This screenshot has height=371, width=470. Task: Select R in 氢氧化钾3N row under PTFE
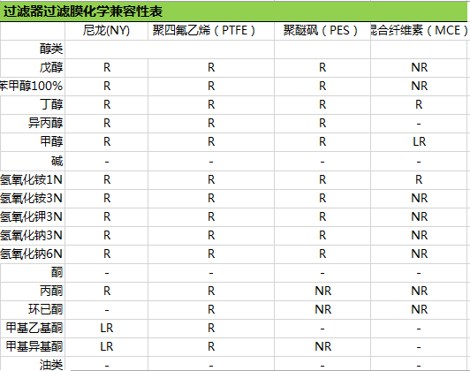211,216
